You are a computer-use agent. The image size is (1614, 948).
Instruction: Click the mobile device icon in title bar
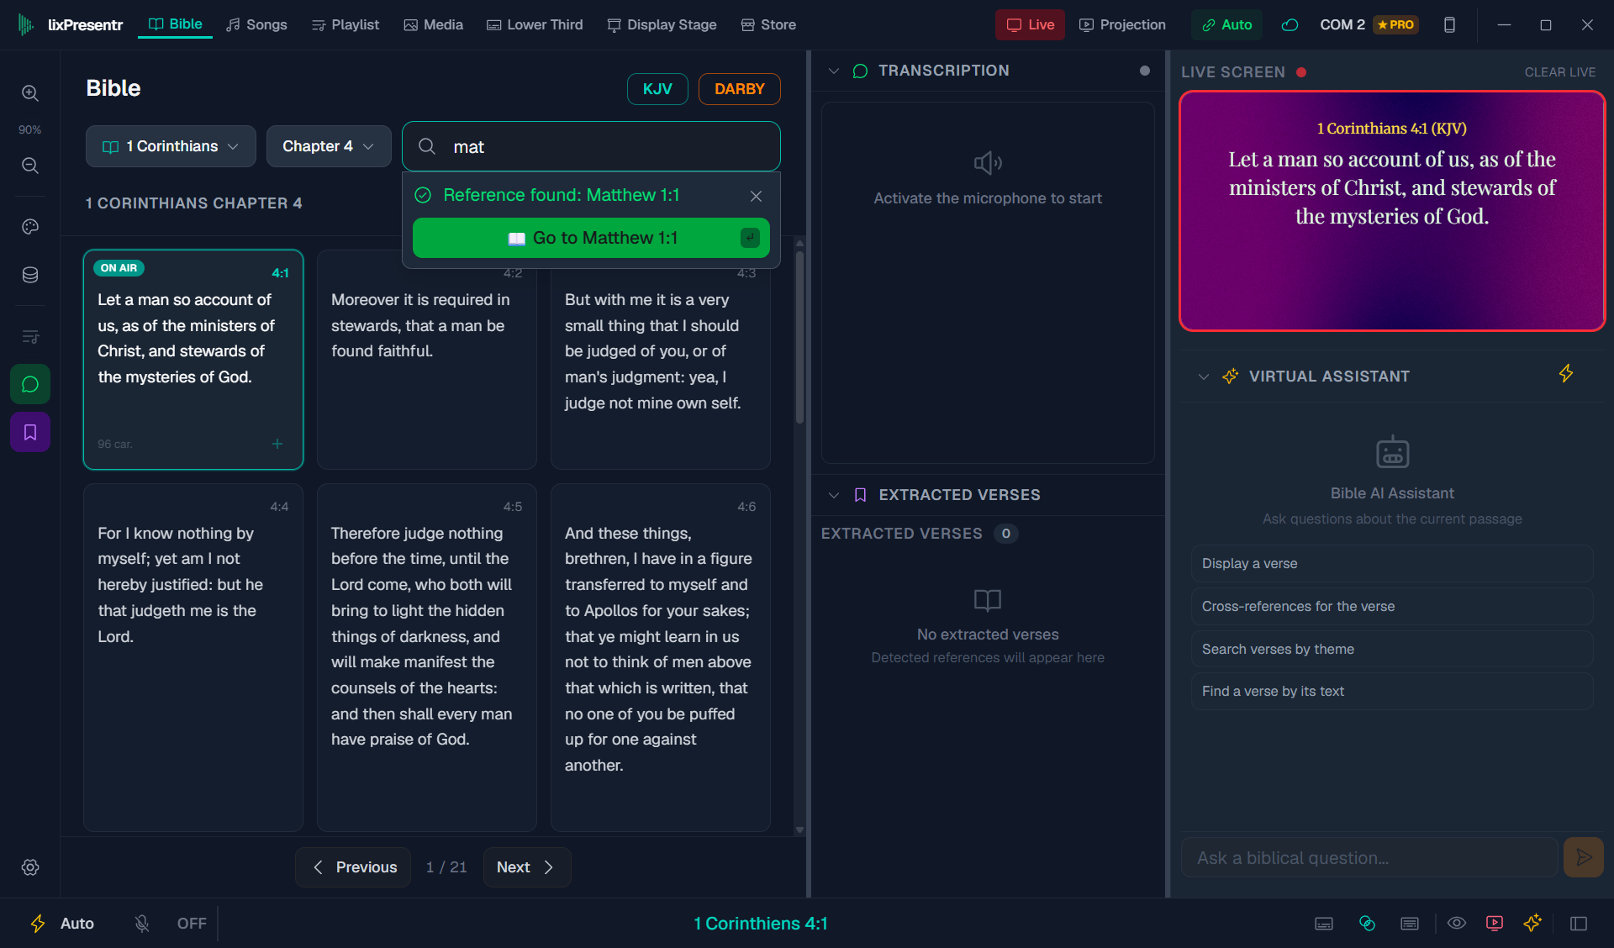pyautogui.click(x=1449, y=25)
